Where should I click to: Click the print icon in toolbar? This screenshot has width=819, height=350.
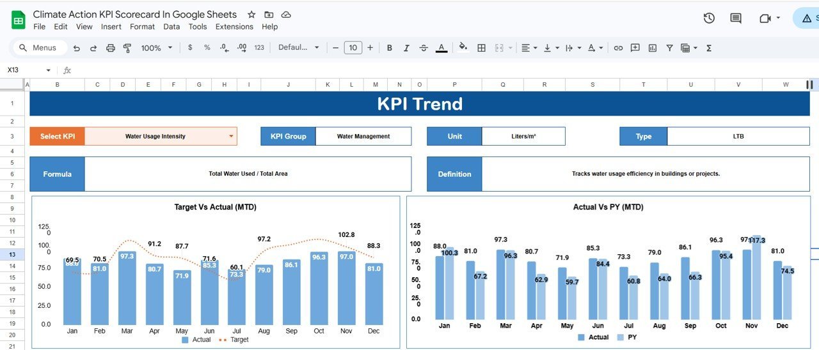[x=111, y=48]
